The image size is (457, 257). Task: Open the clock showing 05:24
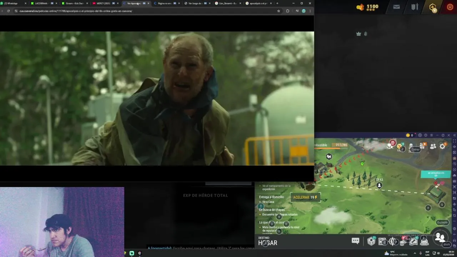coord(448,253)
